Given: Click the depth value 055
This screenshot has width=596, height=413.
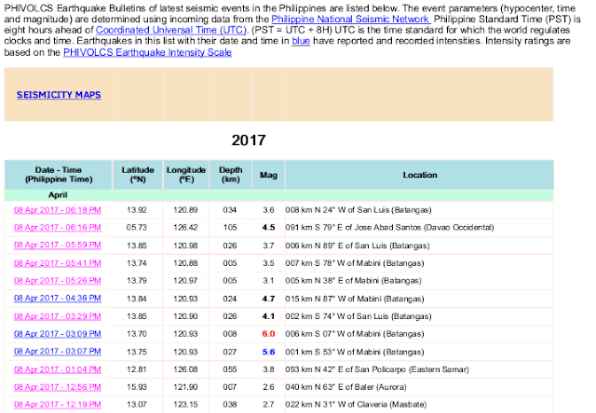Looking at the screenshot, I should pyautogui.click(x=230, y=369).
